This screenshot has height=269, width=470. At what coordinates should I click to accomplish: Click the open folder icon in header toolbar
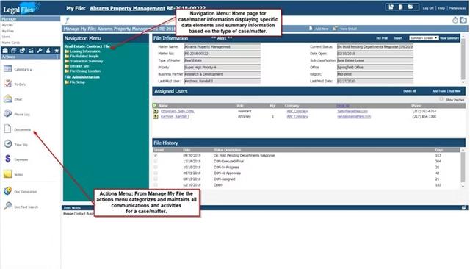point(411,7)
